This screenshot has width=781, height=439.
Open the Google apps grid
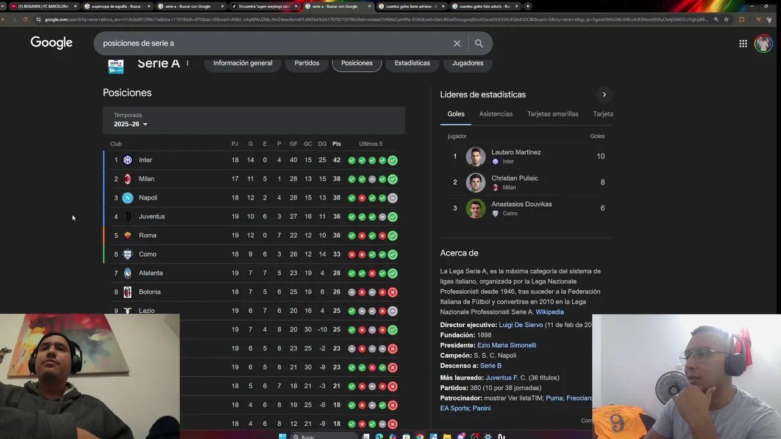[x=743, y=43]
